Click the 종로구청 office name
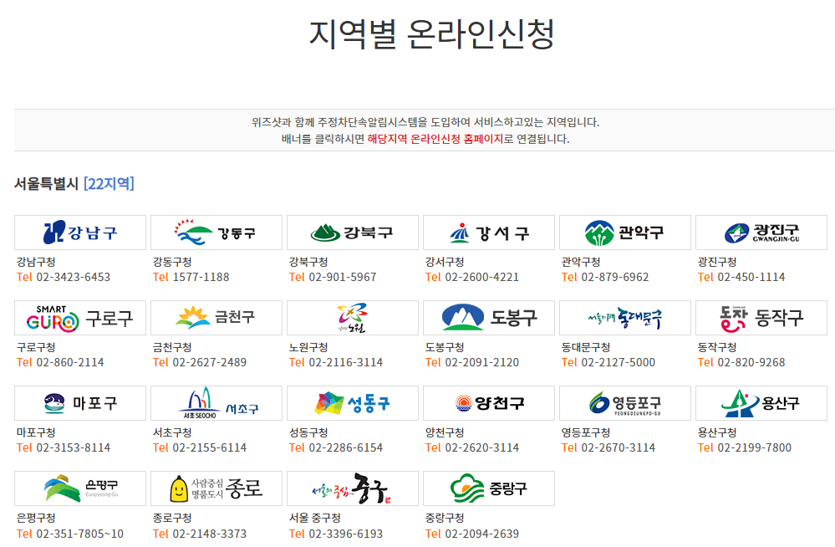Screen dimensions: 835x547 172,518
